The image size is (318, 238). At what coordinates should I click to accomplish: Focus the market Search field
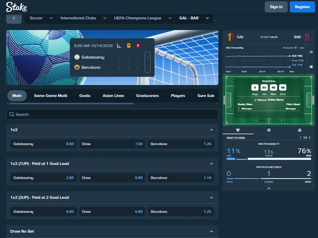coord(112,114)
